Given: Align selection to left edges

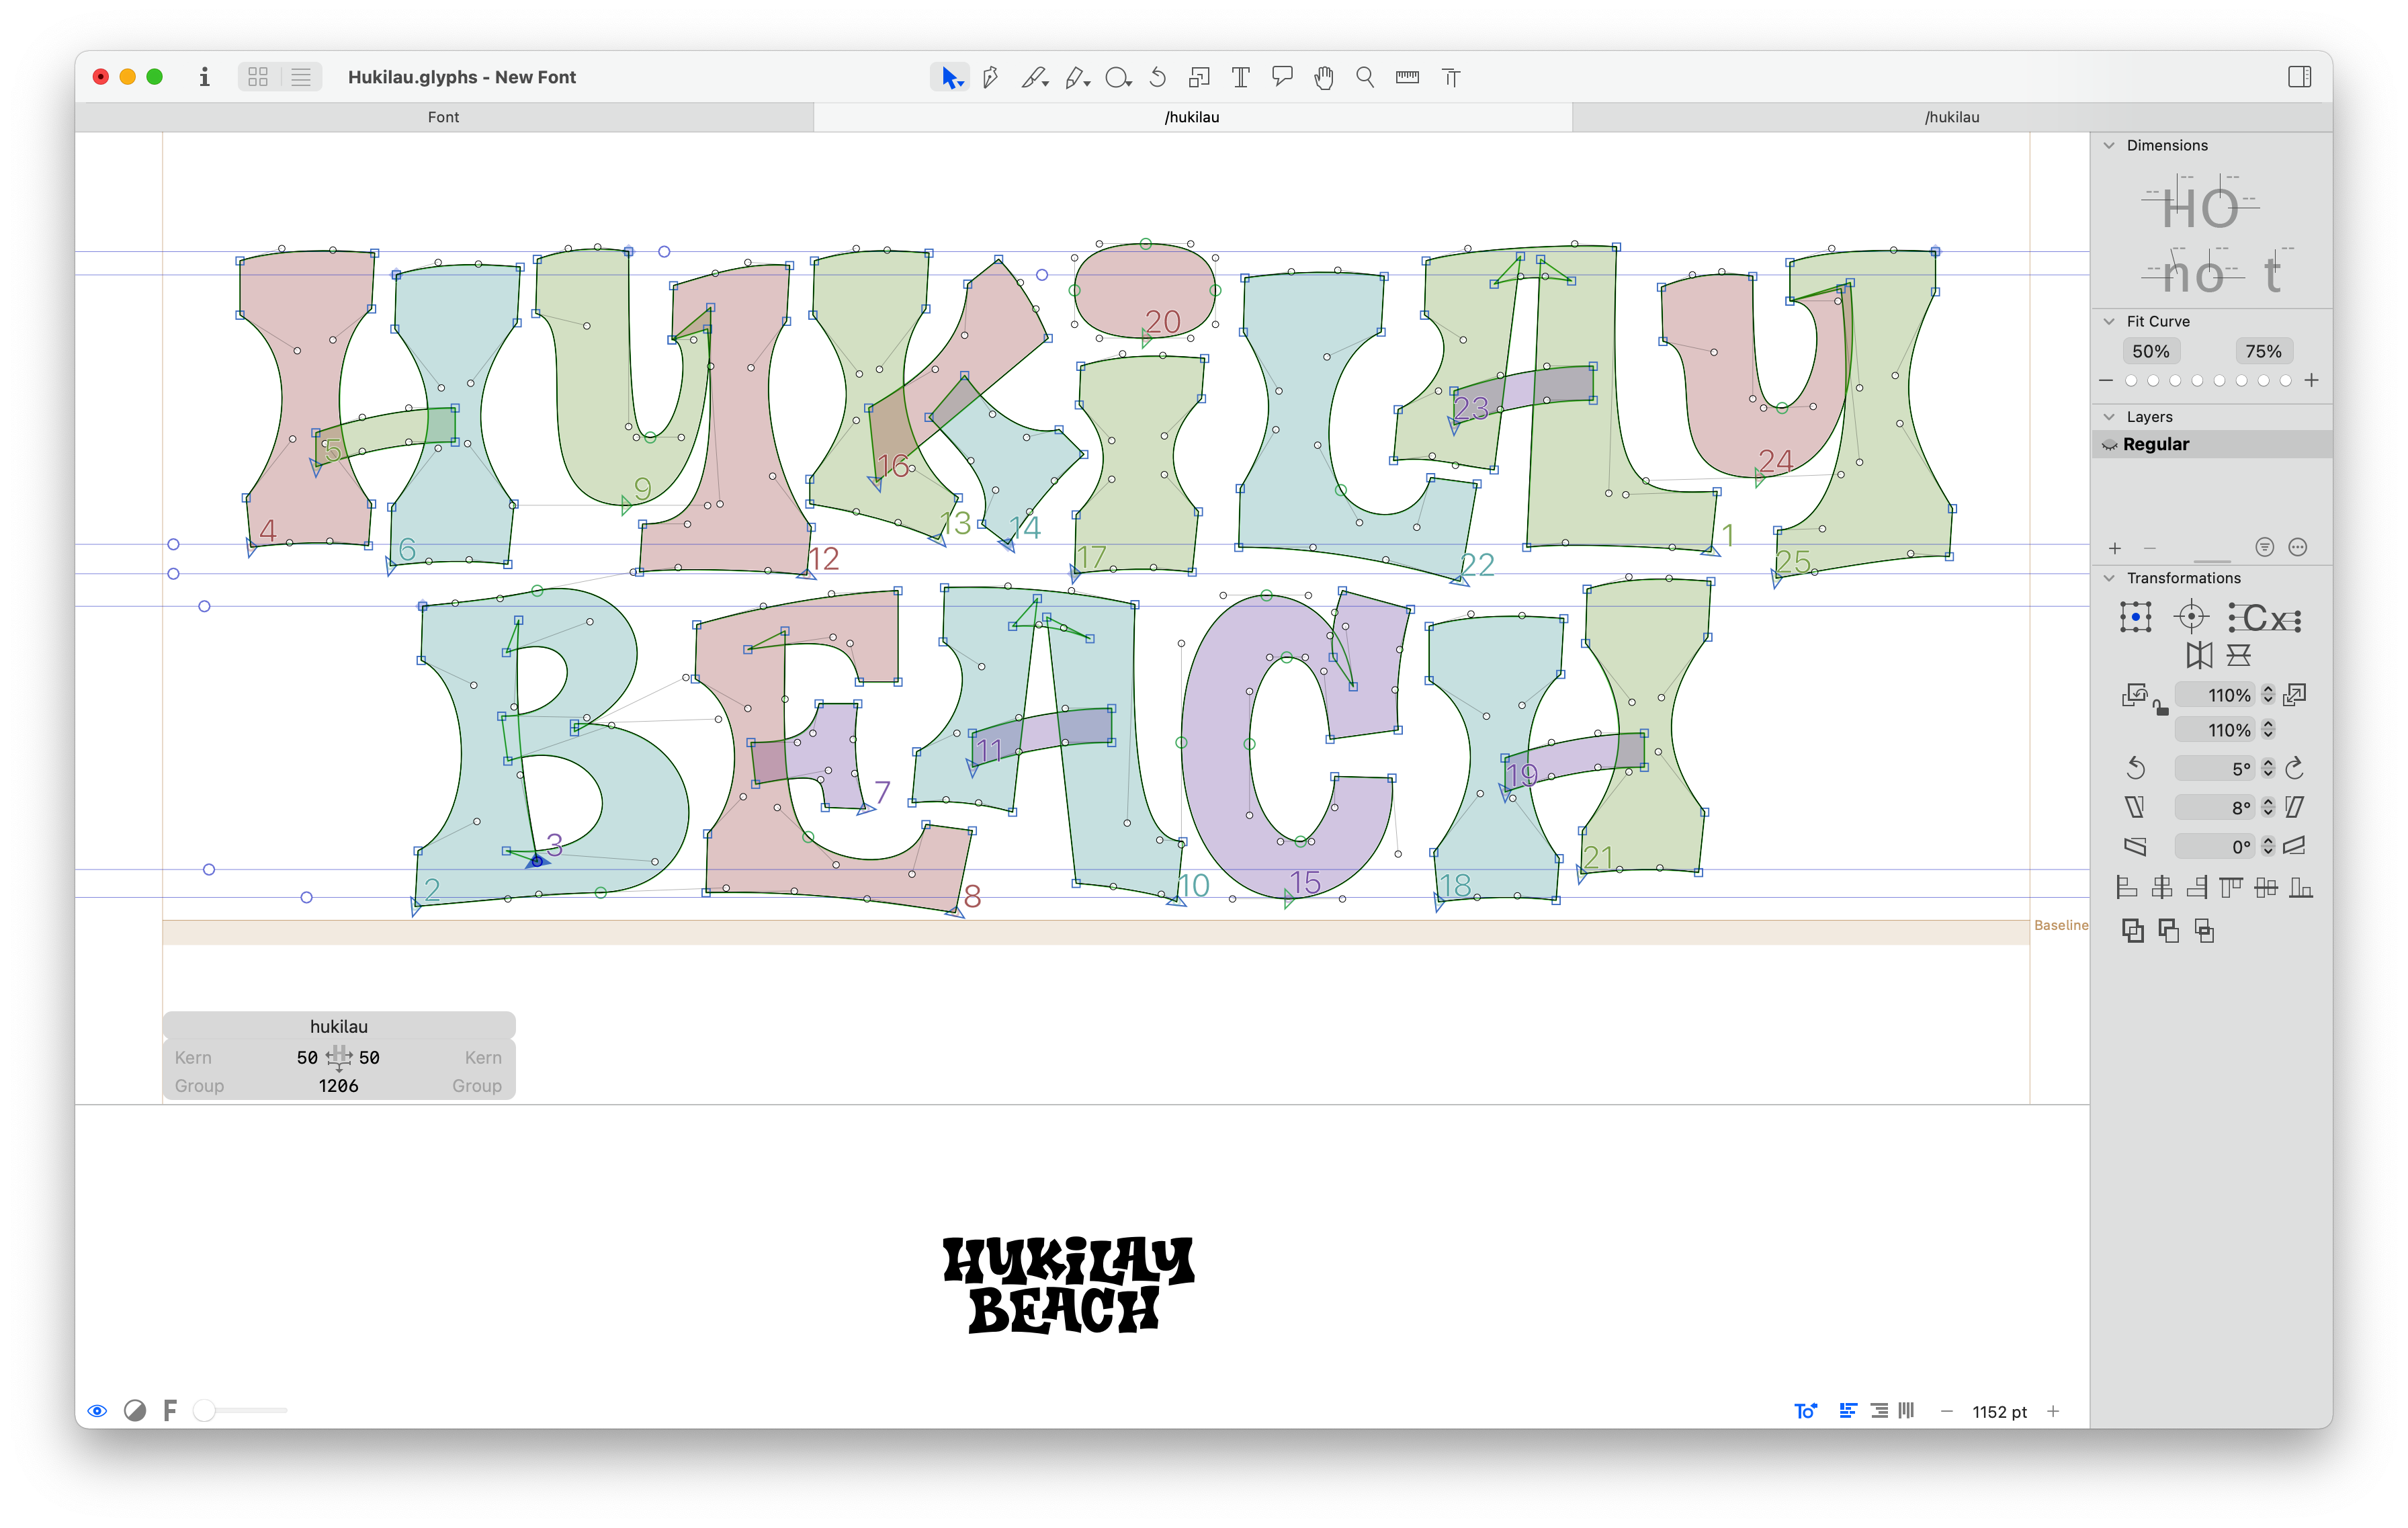Looking at the screenshot, I should tap(2127, 887).
